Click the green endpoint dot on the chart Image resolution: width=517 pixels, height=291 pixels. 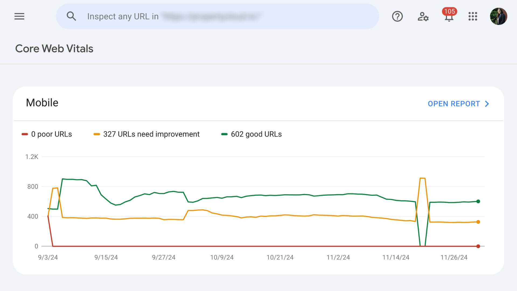pos(478,201)
